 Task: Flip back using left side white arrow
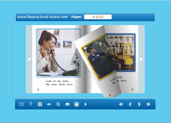(x=29, y=59)
